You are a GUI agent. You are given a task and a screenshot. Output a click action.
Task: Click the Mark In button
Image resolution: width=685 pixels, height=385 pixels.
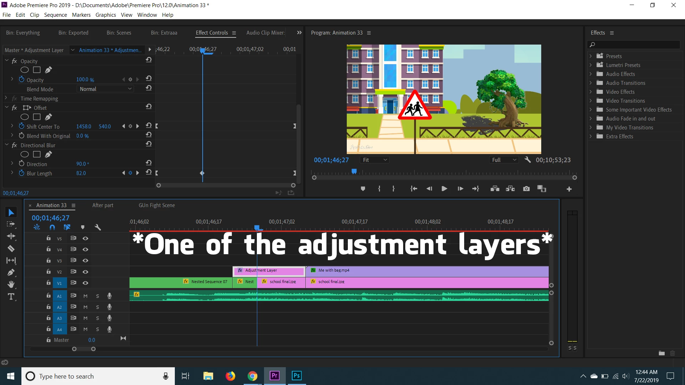(379, 189)
